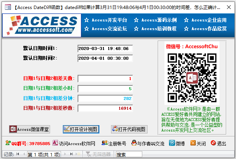The height and width of the screenshot is (159, 236).
Task: Click the ruler icon on 打开设计视图 button
Action: (x=66, y=129)
